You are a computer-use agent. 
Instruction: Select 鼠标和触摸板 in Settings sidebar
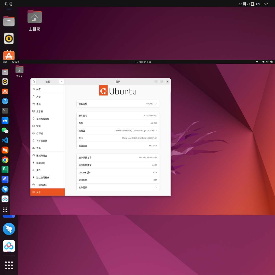48,119
